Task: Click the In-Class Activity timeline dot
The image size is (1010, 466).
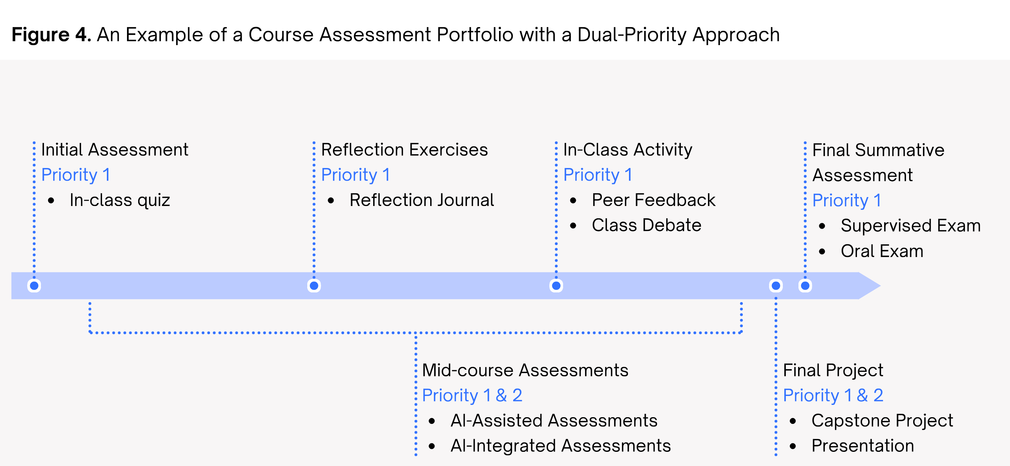Action: click(x=556, y=286)
